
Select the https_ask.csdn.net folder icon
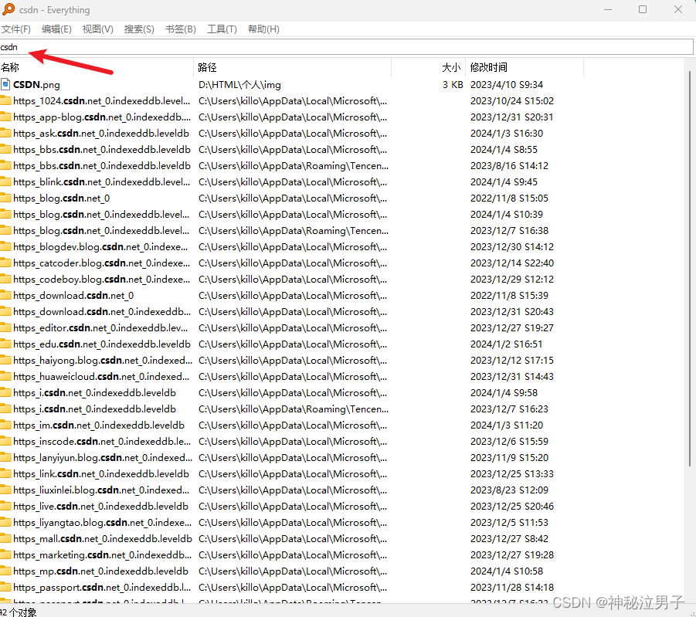5,133
